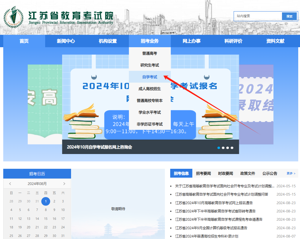Open 网上办事 navigation item
Image resolution: width=300 pixels, height=239 pixels.
(191, 41)
